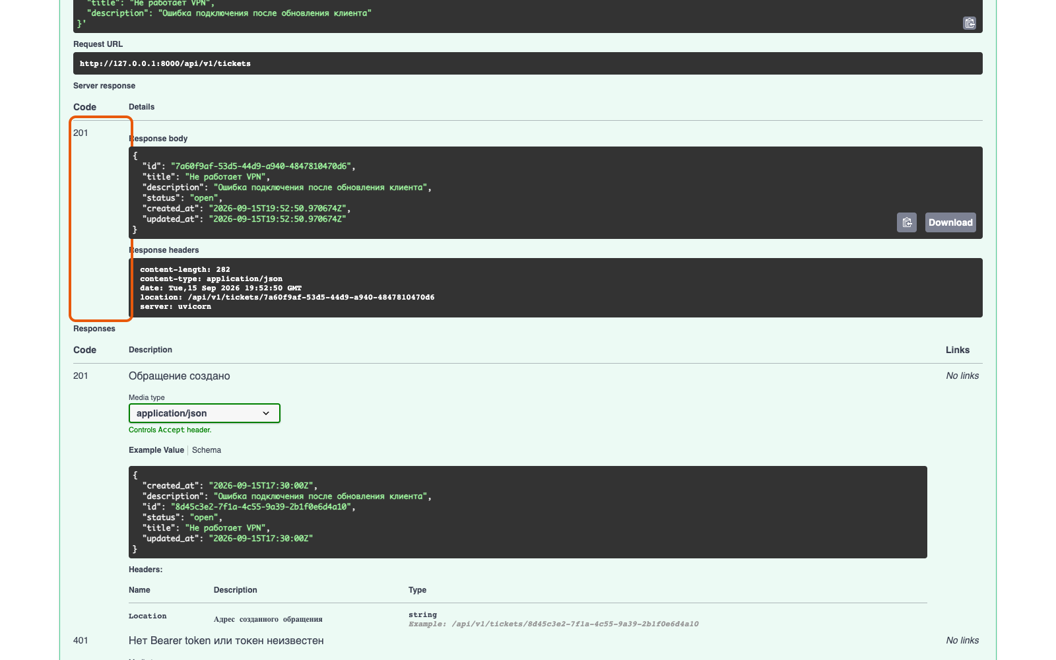Click the "Обращение создано" description

(x=180, y=376)
